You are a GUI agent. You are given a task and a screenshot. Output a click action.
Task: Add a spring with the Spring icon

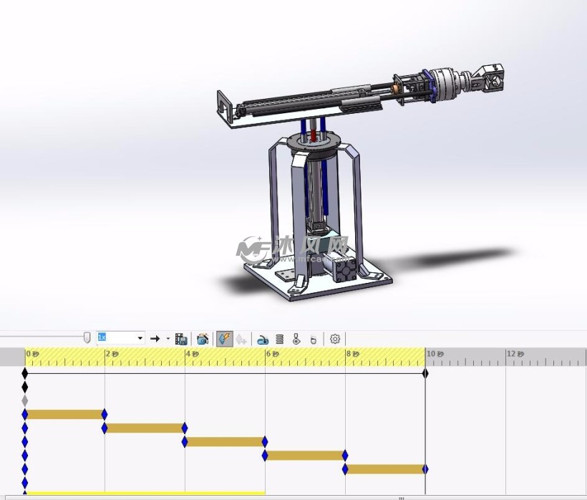(280, 340)
